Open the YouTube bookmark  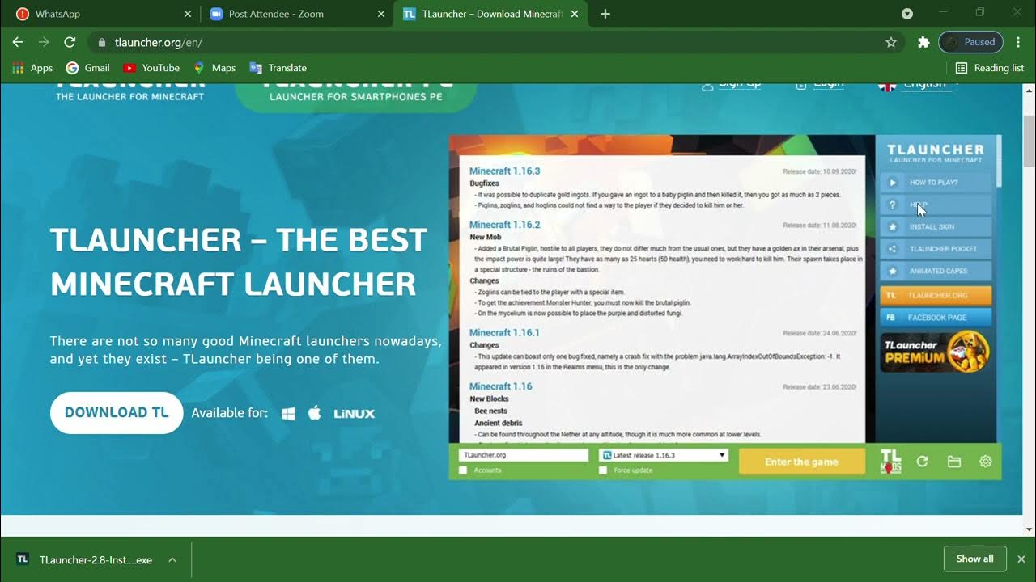(151, 68)
